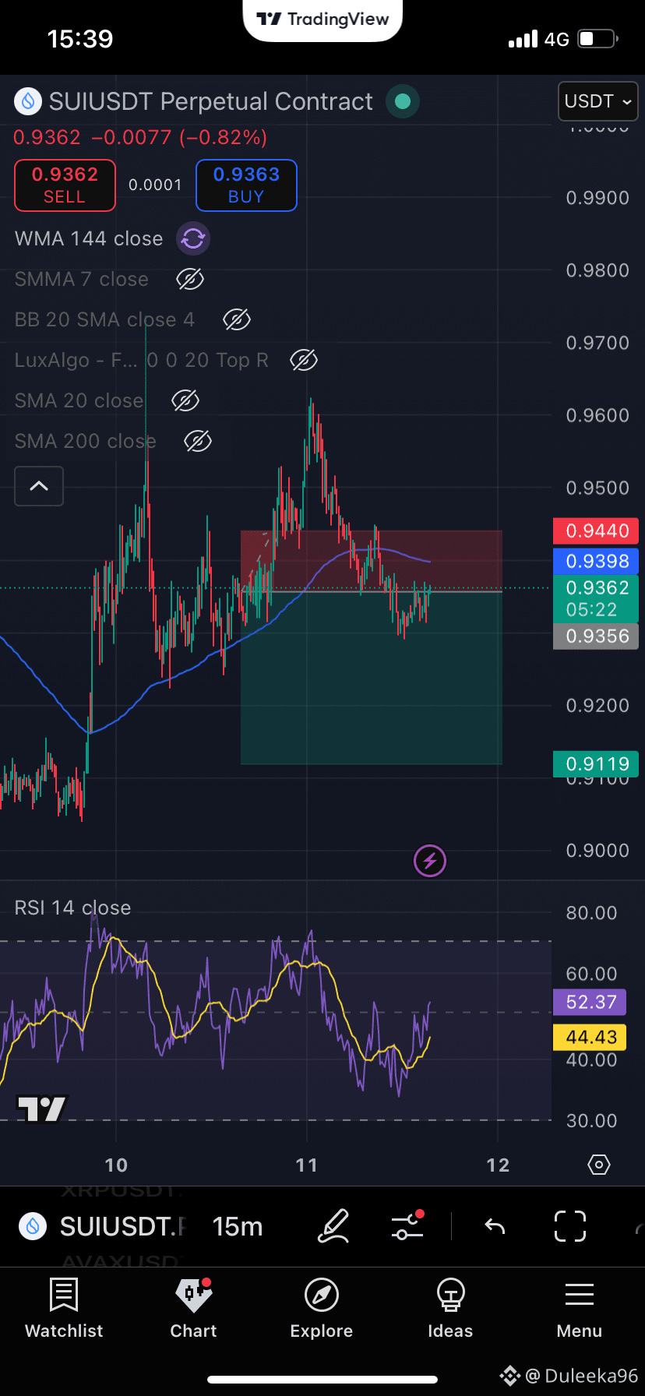645x1396 pixels.
Task: Unhide the SMA 200 close indicator
Action: (198, 441)
